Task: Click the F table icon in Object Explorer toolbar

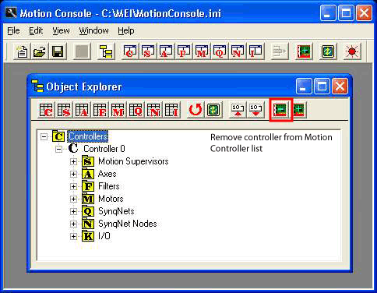Action: point(100,110)
